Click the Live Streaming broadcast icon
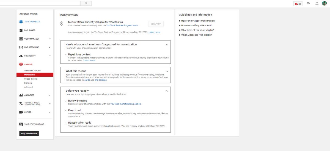The height and width of the screenshot is (151, 330). (21, 47)
